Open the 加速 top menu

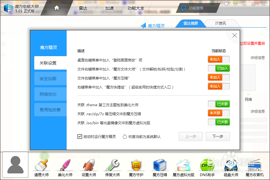(109, 8)
